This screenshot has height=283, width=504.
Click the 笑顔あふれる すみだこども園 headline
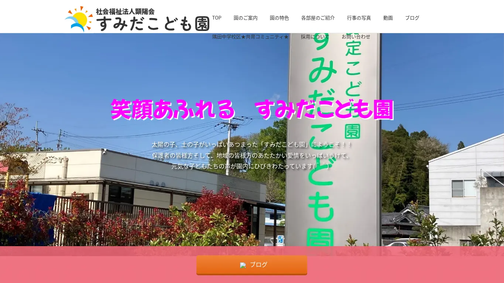(252, 109)
